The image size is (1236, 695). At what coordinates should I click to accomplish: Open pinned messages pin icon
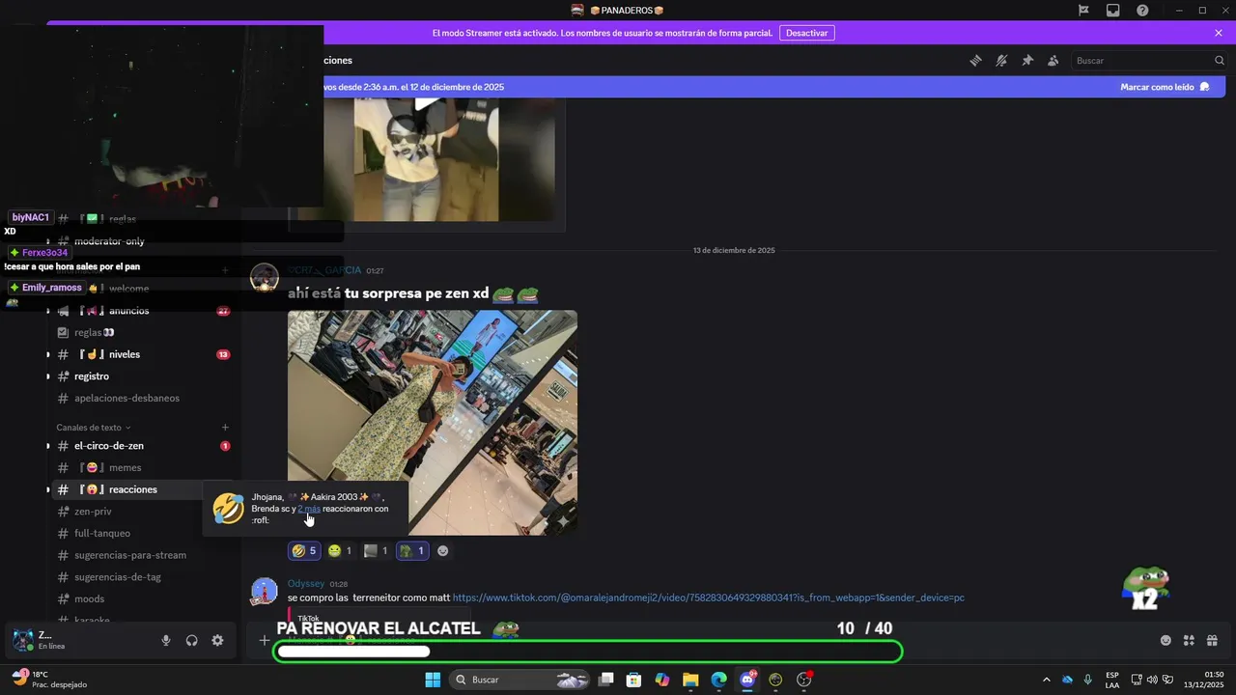point(1027,61)
